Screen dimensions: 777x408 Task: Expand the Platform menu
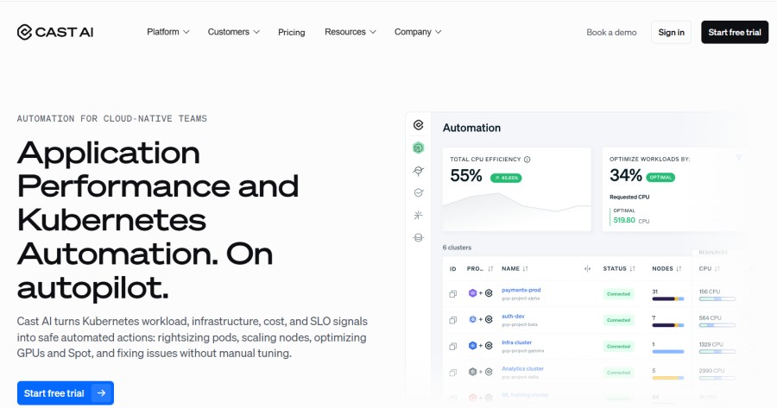coord(168,32)
